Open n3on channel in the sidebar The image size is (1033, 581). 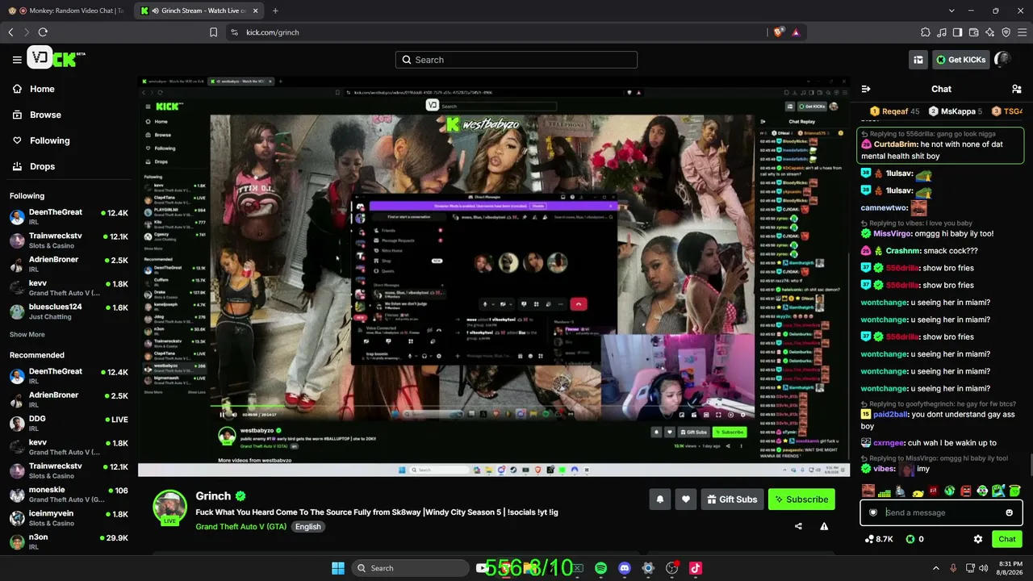69,541
